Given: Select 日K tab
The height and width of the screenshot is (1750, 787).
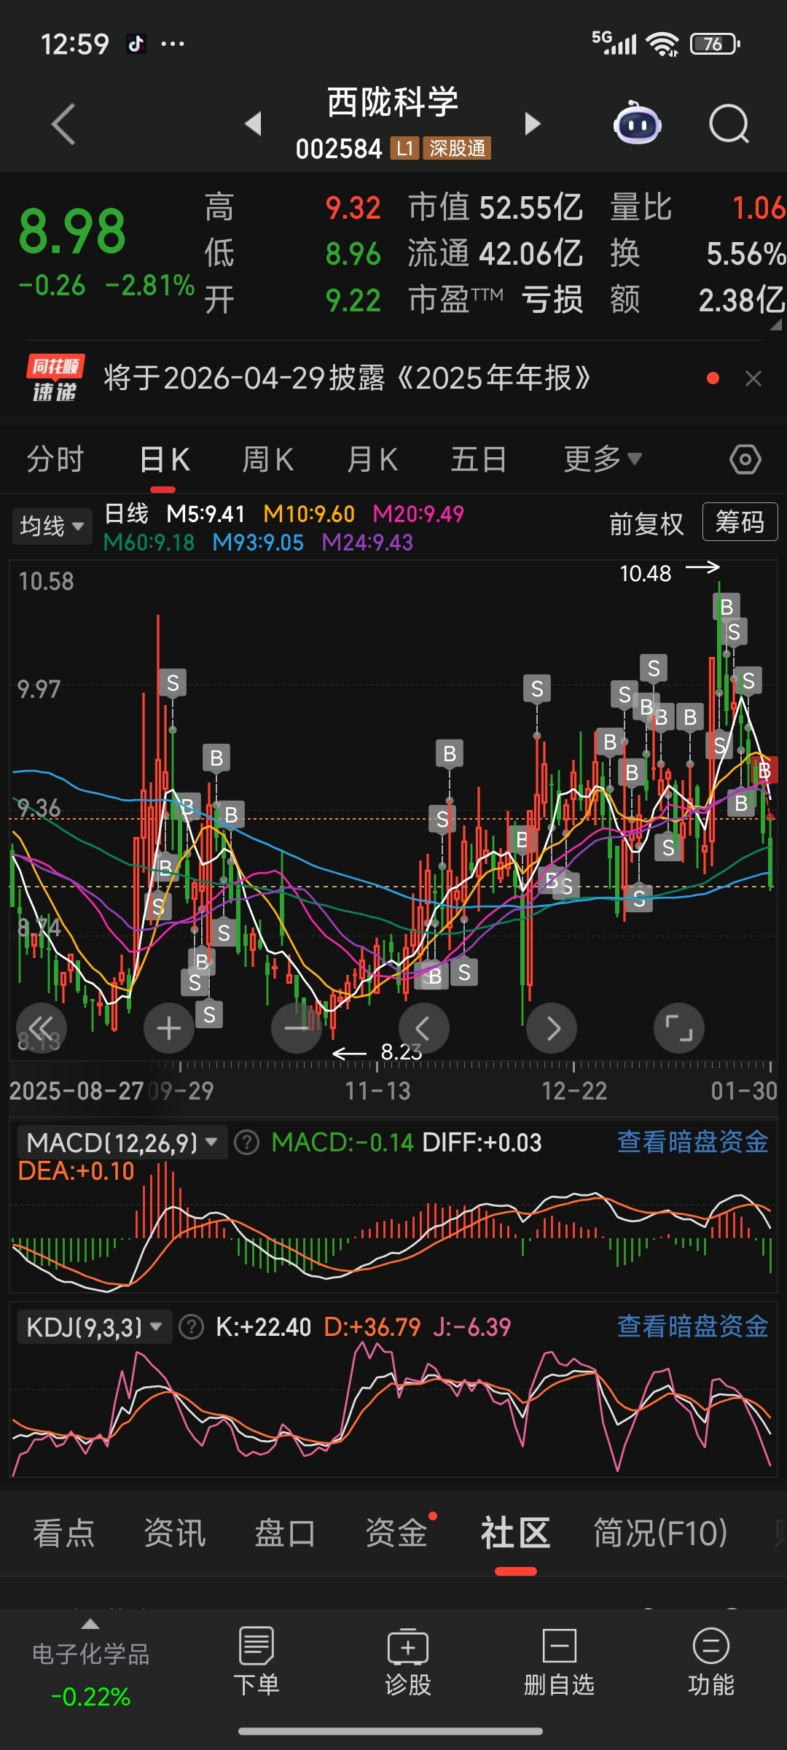Looking at the screenshot, I should click(164, 461).
